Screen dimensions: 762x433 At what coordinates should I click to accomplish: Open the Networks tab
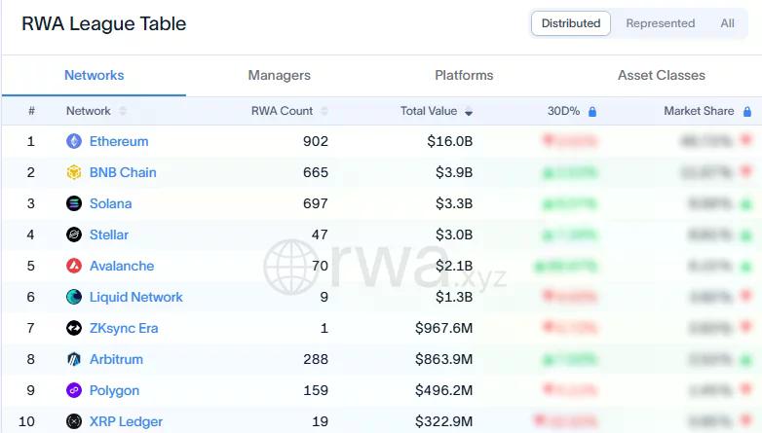coord(95,75)
